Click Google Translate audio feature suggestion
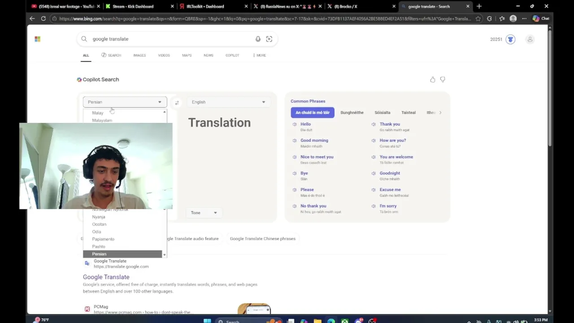The width and height of the screenshot is (574, 323). pos(193,239)
